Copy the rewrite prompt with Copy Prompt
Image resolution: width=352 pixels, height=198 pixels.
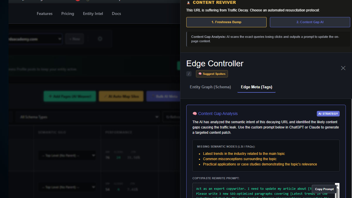click(324, 189)
